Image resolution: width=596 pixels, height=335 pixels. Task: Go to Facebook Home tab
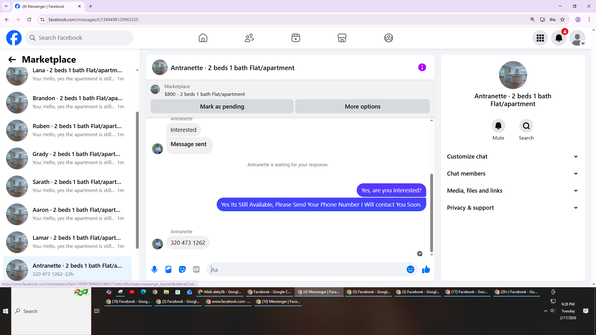click(x=203, y=38)
